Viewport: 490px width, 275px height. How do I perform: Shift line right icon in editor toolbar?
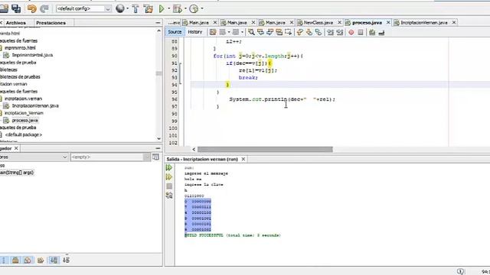[x=340, y=32]
